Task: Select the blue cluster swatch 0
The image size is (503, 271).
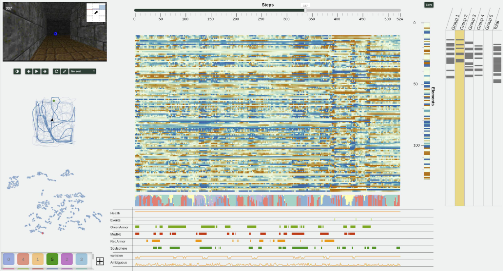Action: point(8,259)
